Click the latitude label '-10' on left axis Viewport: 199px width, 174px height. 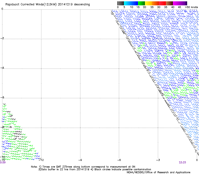pyautogui.click(x=2, y=157)
